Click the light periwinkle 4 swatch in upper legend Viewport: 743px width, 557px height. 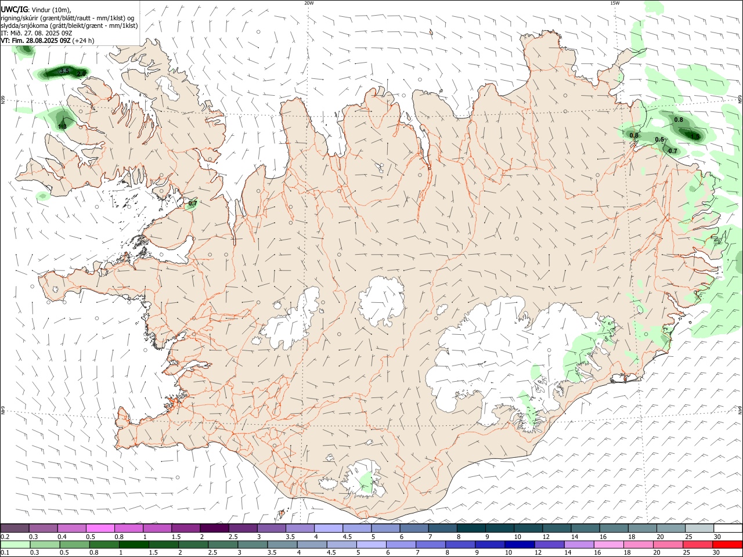click(329, 528)
